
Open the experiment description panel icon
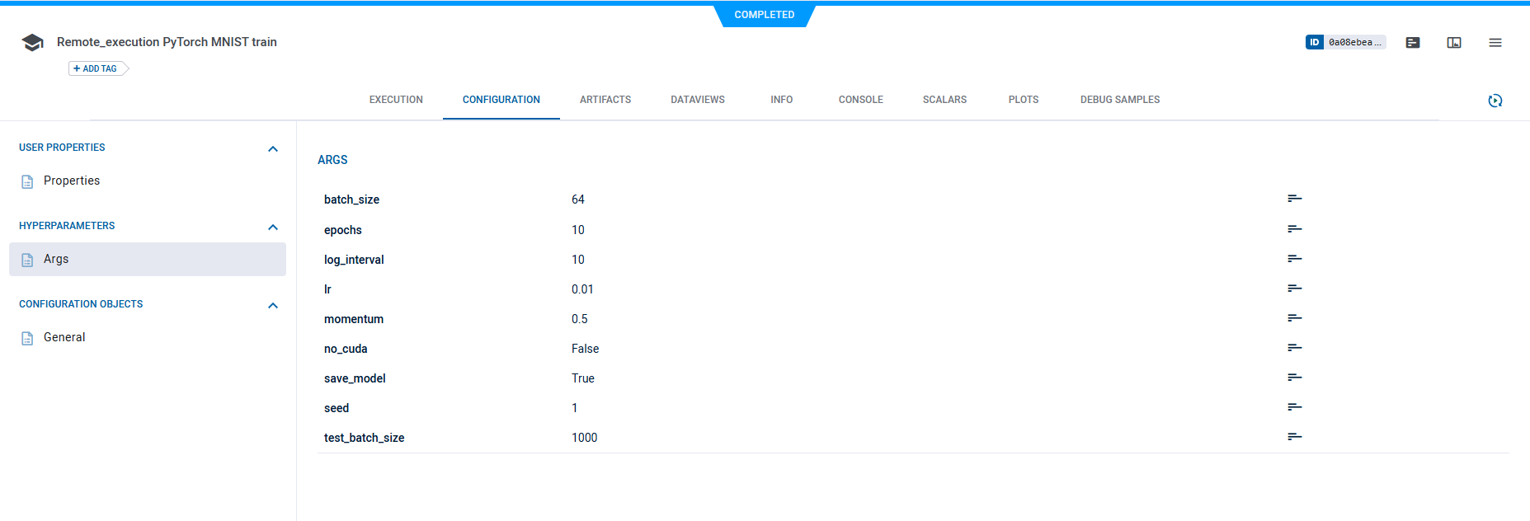click(x=1412, y=43)
